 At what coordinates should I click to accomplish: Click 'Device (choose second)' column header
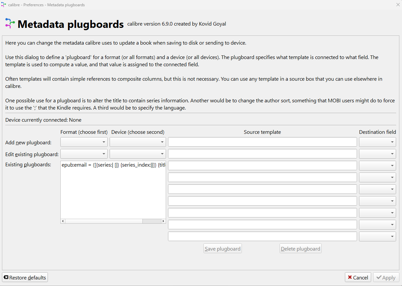coord(138,132)
